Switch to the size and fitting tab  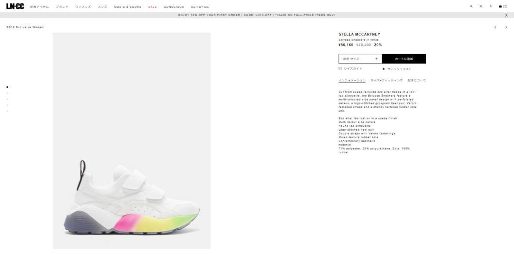coord(386,80)
